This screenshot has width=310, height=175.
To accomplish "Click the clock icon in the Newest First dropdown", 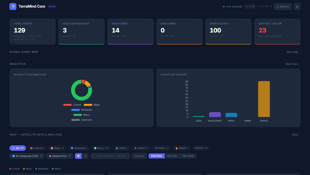I will [x=50, y=156].
